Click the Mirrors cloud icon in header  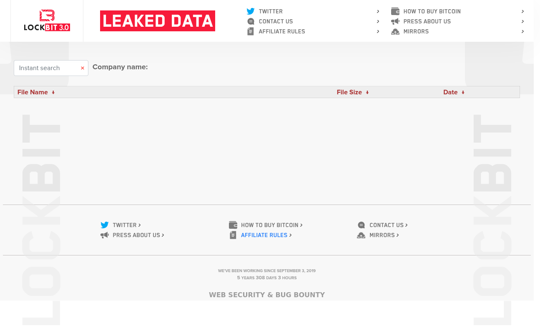click(x=395, y=31)
